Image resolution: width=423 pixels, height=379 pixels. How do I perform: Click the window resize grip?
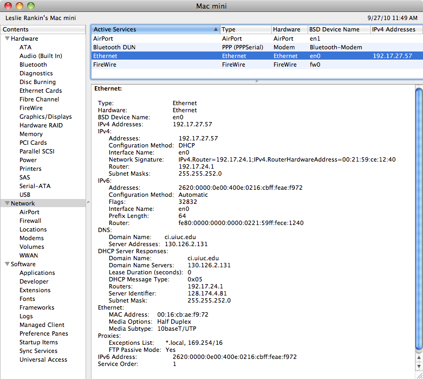(420, 376)
